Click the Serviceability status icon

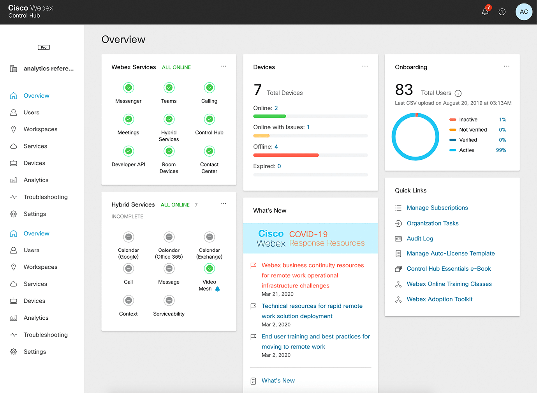169,300
